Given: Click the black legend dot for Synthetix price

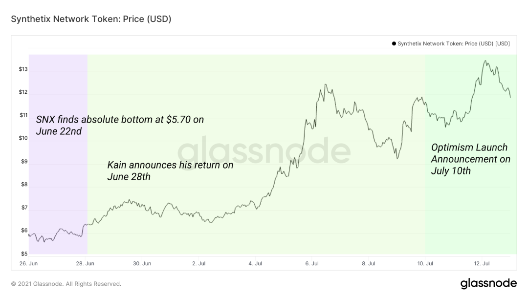Looking at the screenshot, I should (x=394, y=43).
